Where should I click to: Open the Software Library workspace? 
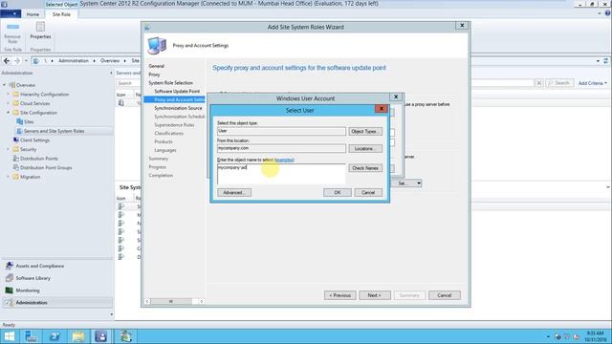click(x=33, y=278)
